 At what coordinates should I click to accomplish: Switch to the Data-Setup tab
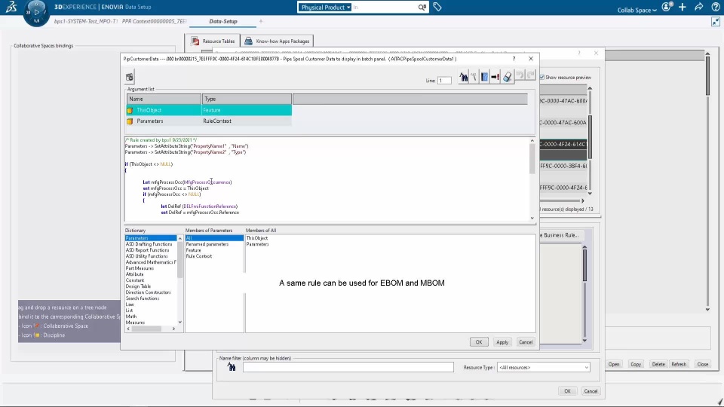pyautogui.click(x=223, y=21)
